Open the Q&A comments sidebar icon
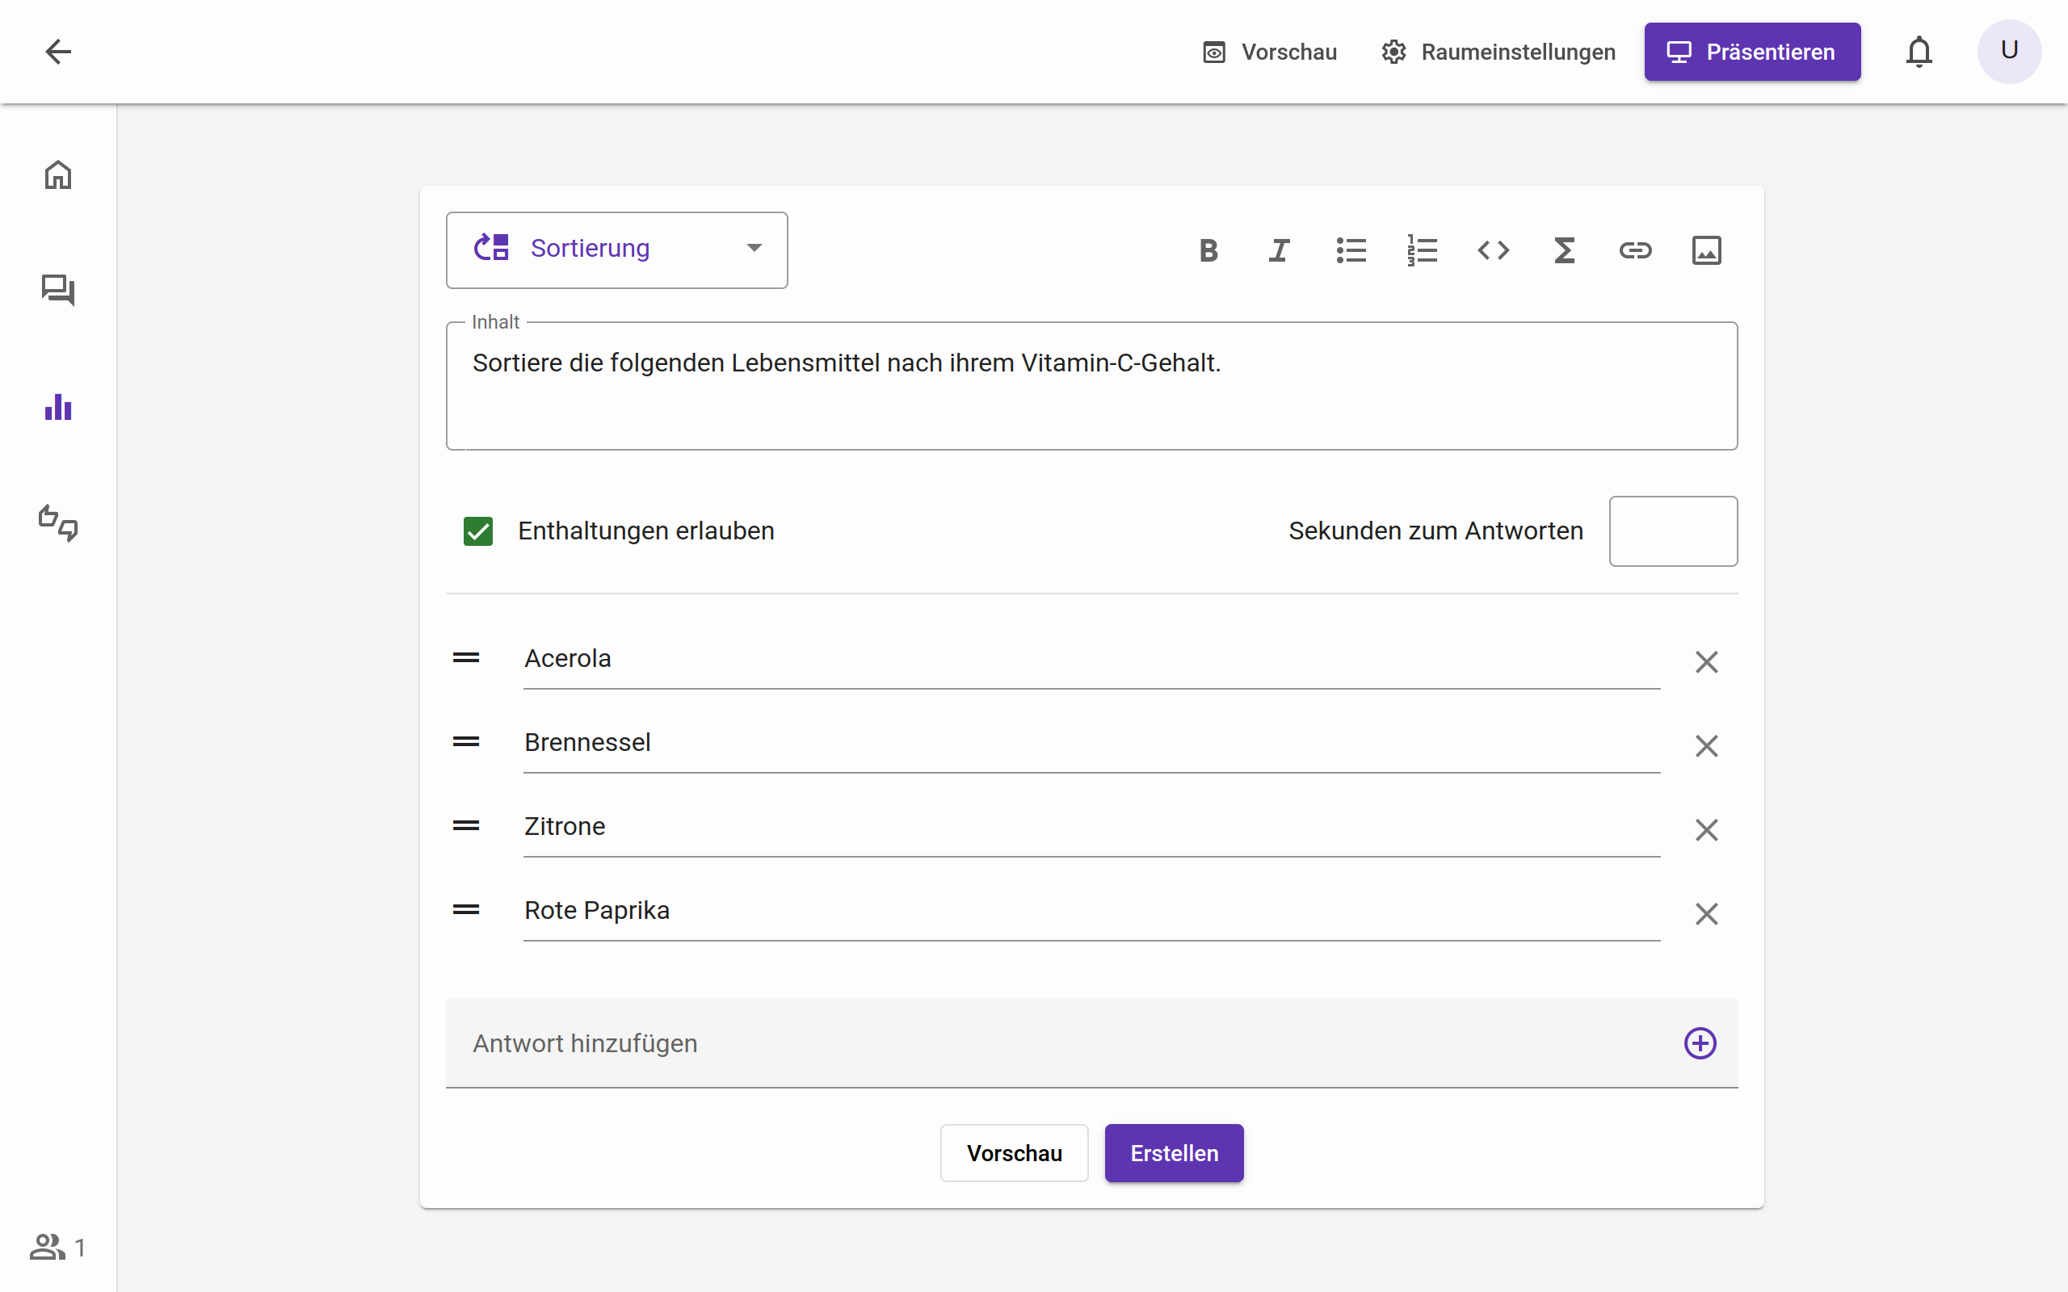This screenshot has width=2068, height=1292. coord(58,291)
